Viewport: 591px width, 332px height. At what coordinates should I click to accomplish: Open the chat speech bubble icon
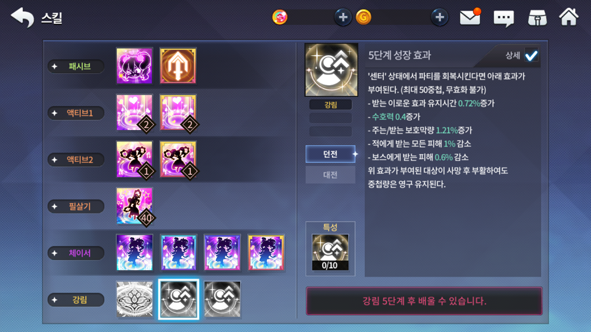504,18
